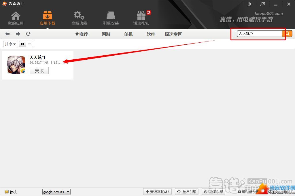Click the 重启引擎 restart button
The width and height of the screenshot is (295, 196).
click(187, 192)
